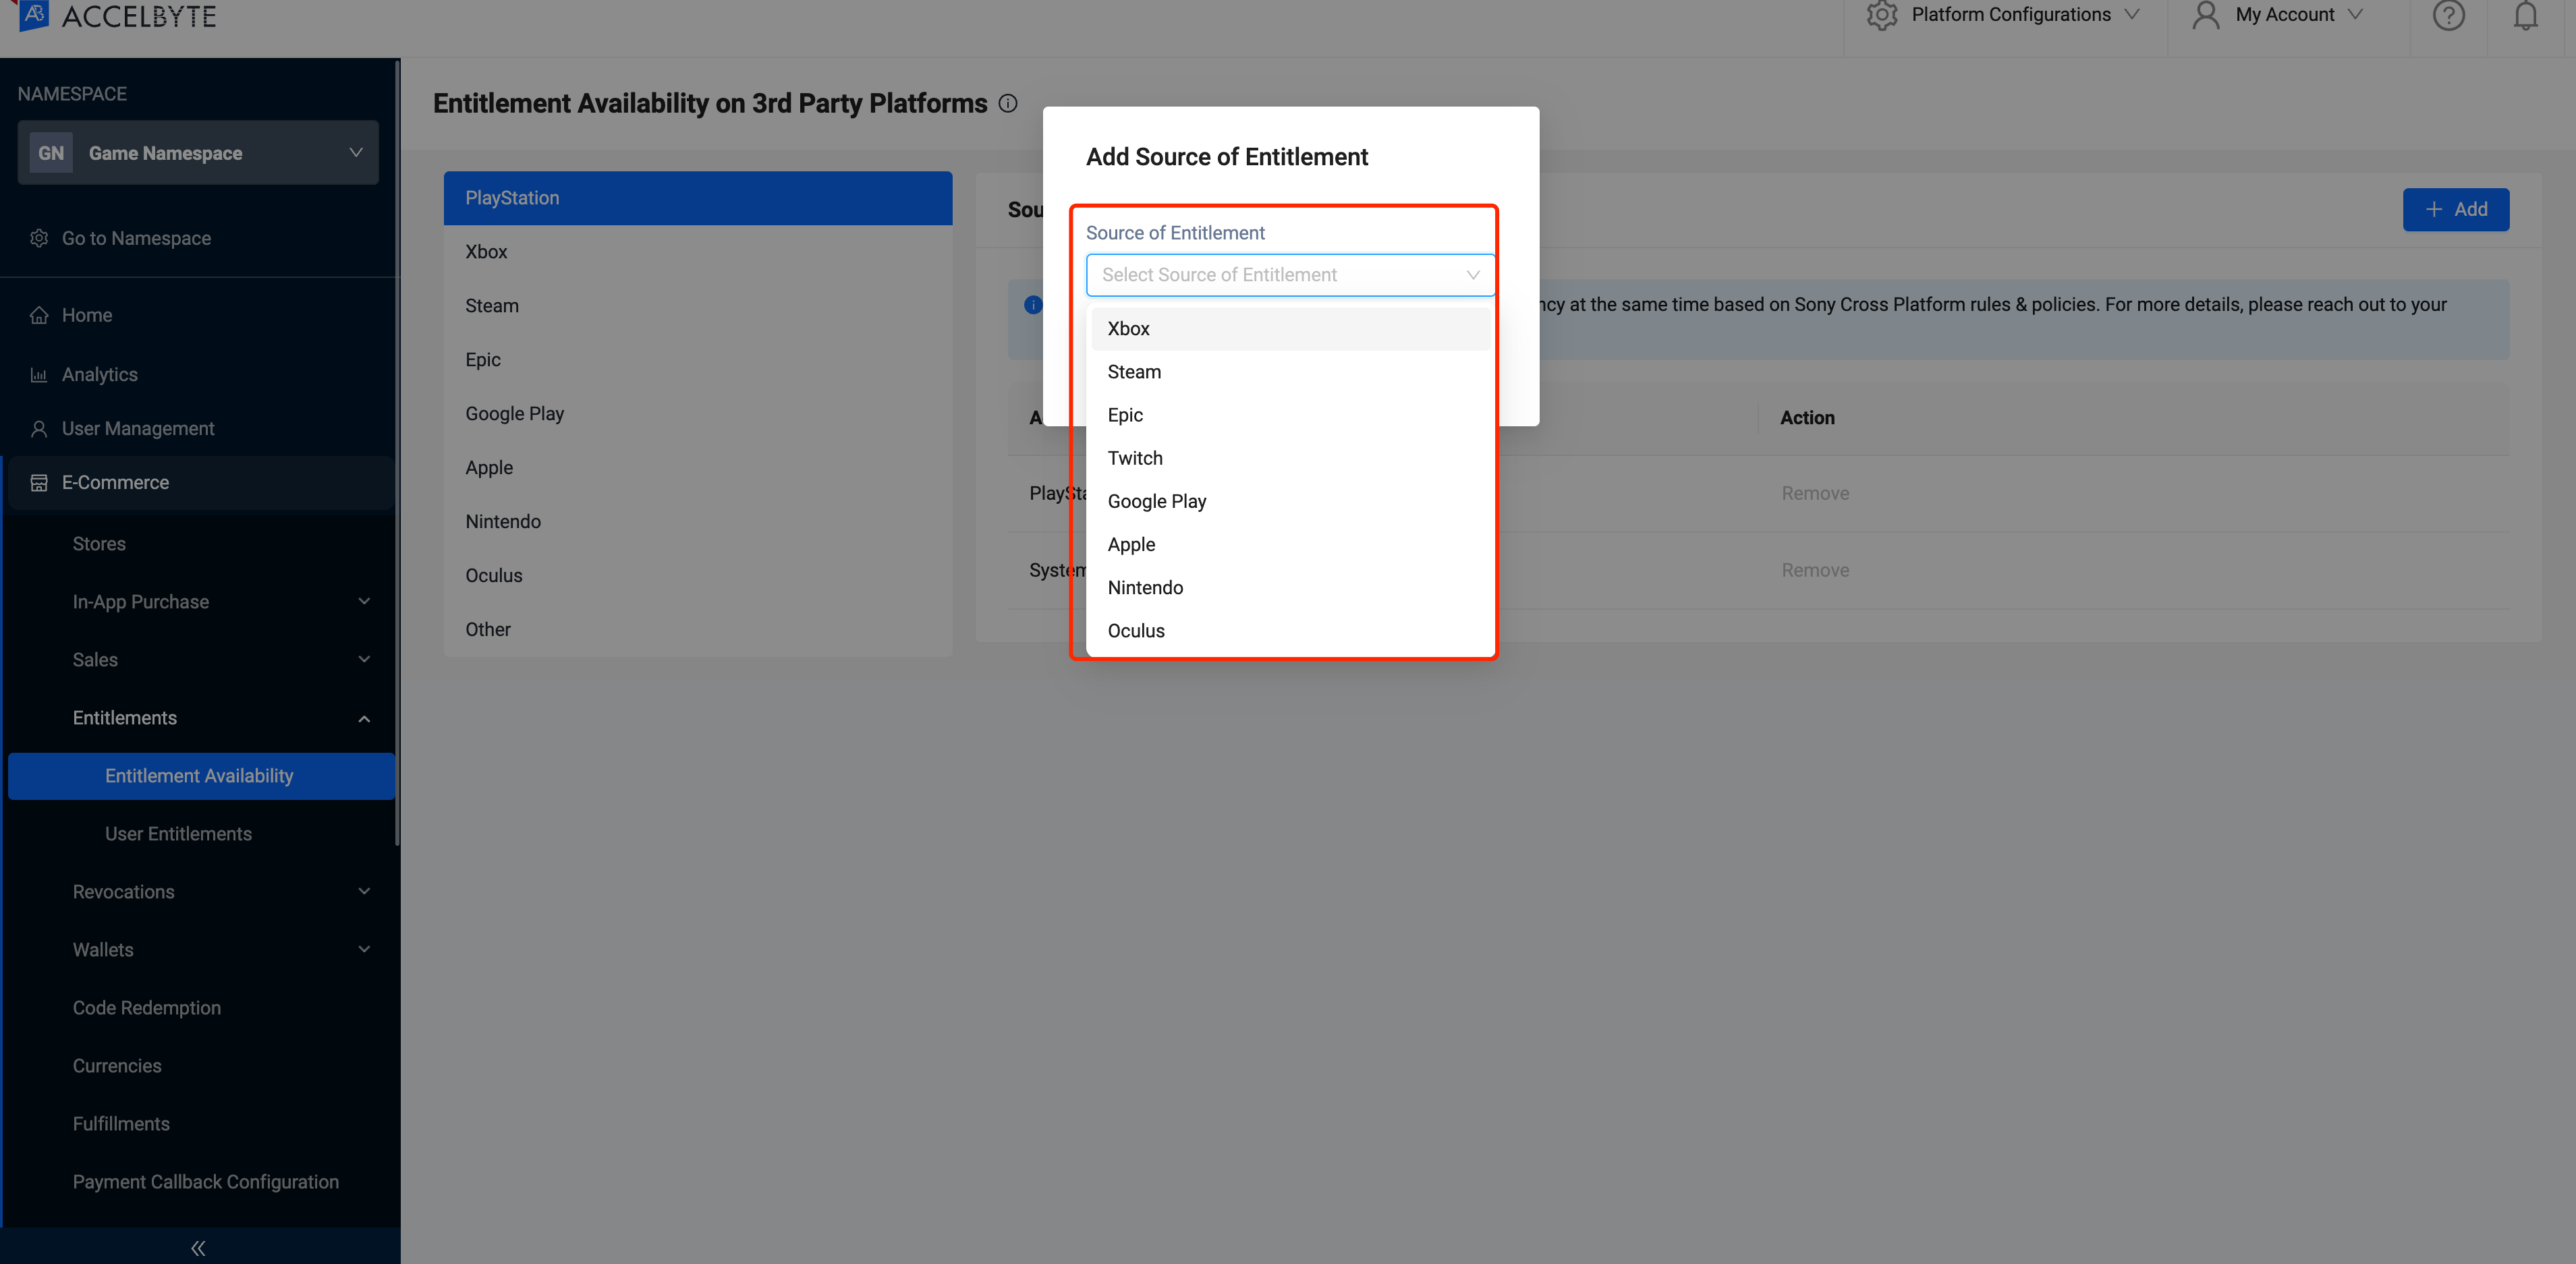Image resolution: width=2576 pixels, height=1264 pixels.
Task: Open the Game Namespace selector dropdown
Action: pos(198,153)
